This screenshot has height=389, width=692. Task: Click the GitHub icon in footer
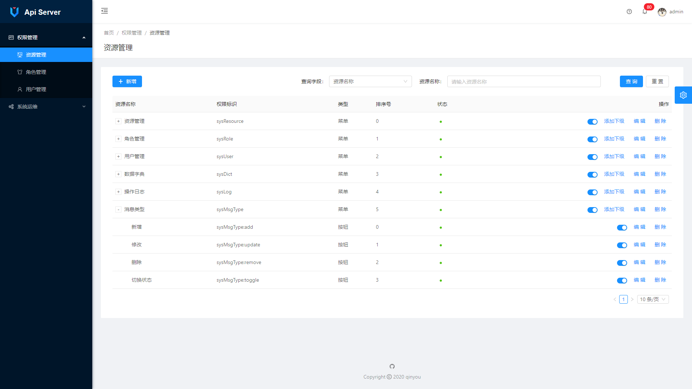[x=392, y=366]
